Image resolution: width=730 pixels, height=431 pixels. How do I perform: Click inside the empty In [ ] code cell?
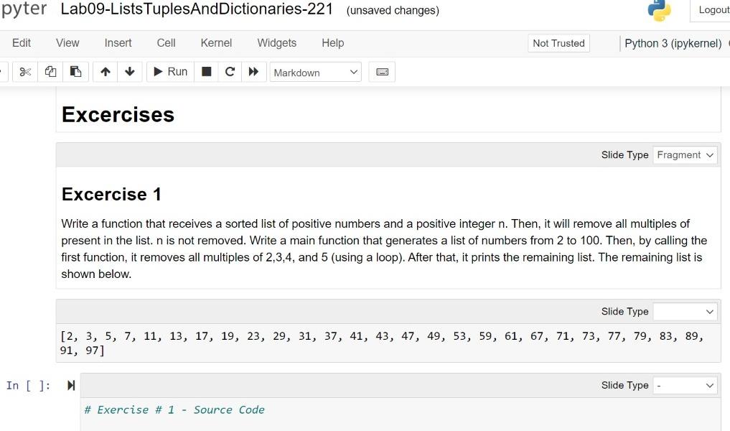pyautogui.click(x=287, y=409)
